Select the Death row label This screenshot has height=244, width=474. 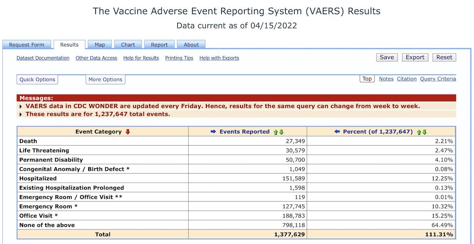[28, 141]
